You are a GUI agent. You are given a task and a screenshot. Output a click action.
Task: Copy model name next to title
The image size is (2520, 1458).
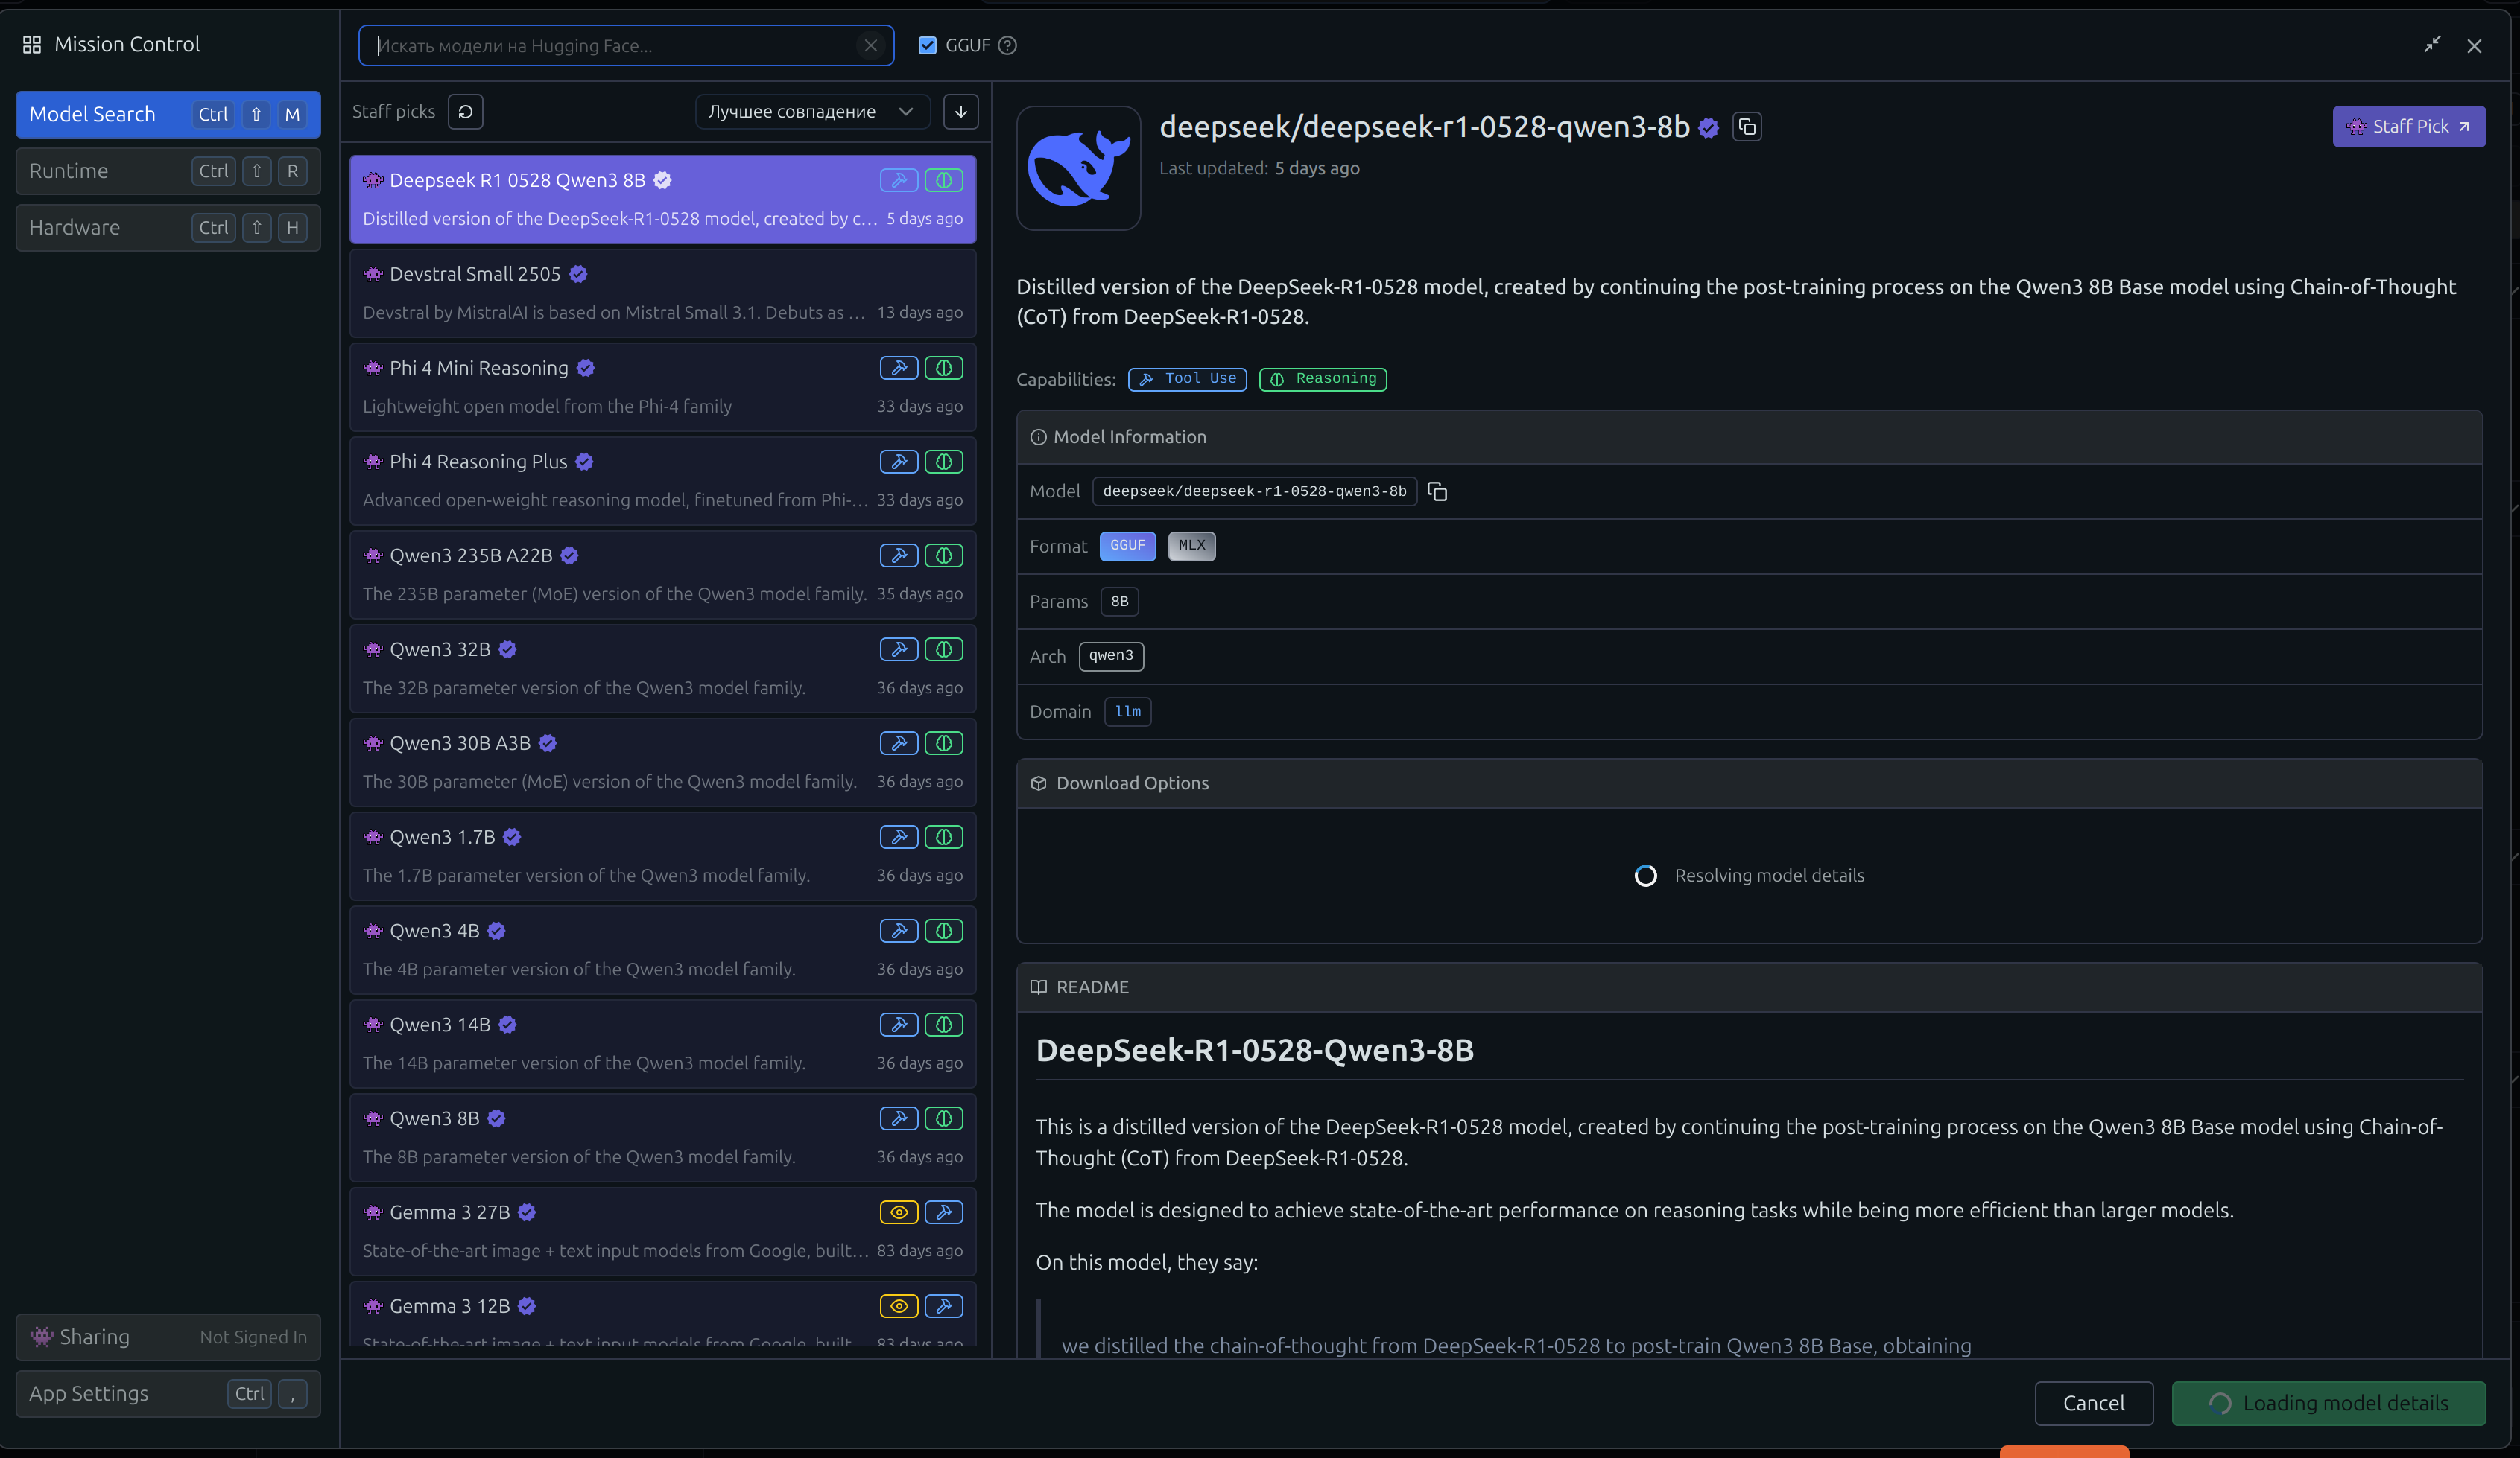(1747, 127)
